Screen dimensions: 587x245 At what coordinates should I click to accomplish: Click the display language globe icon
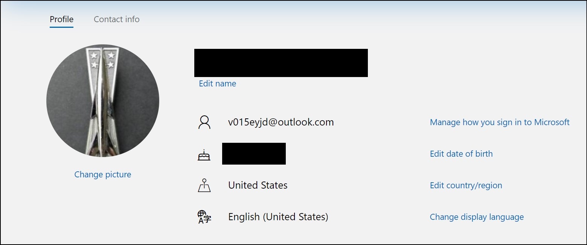[204, 217]
